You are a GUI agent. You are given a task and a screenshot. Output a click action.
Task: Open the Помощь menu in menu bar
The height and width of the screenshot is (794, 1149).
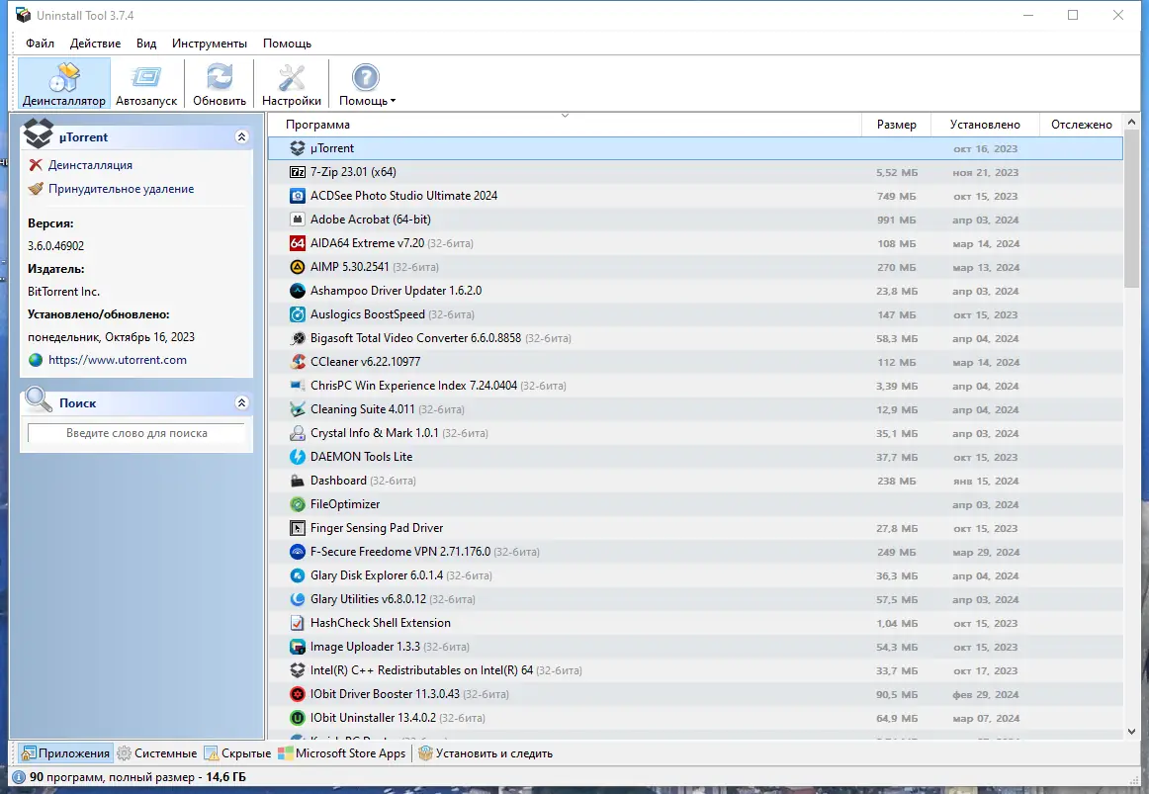(x=287, y=44)
